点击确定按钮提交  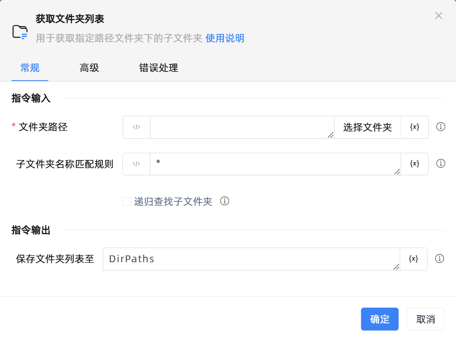(x=380, y=319)
